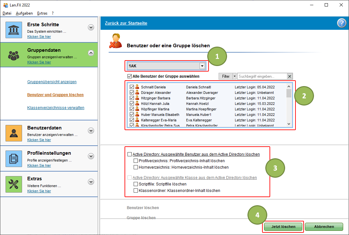Click the Lan.FX app icon in title bar

6,5
